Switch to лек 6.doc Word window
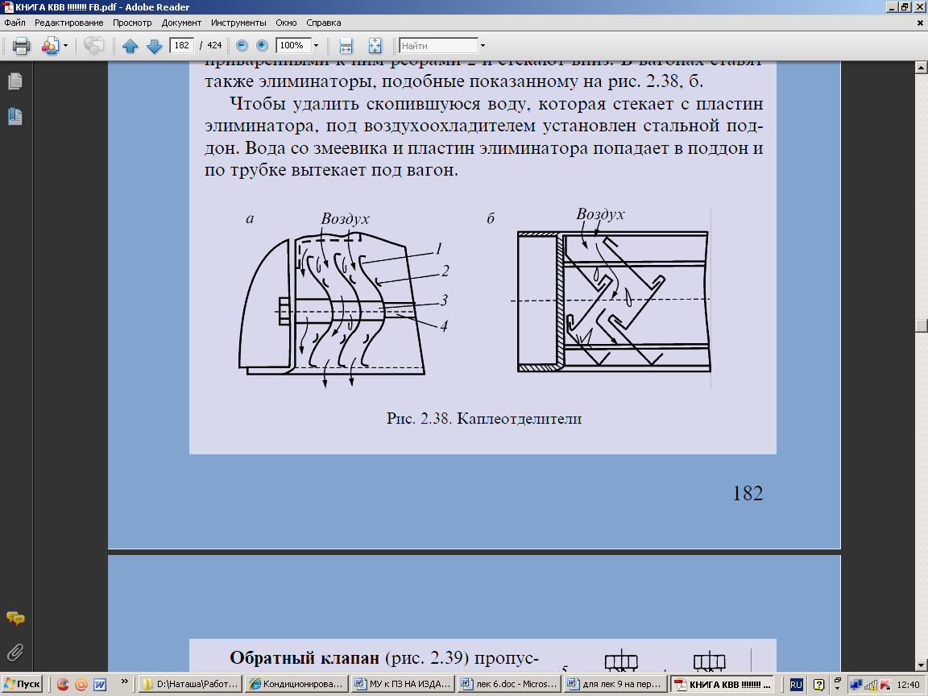Image resolution: width=928 pixels, height=696 pixels. click(510, 684)
